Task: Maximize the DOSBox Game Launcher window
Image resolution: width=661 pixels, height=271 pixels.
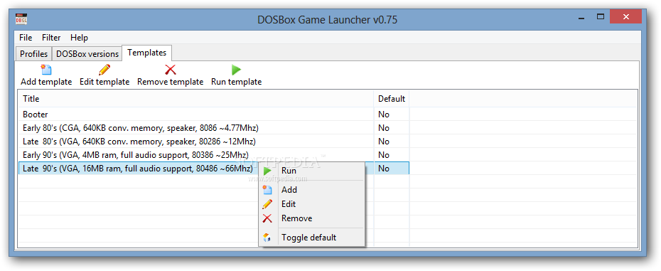Action: 601,17
